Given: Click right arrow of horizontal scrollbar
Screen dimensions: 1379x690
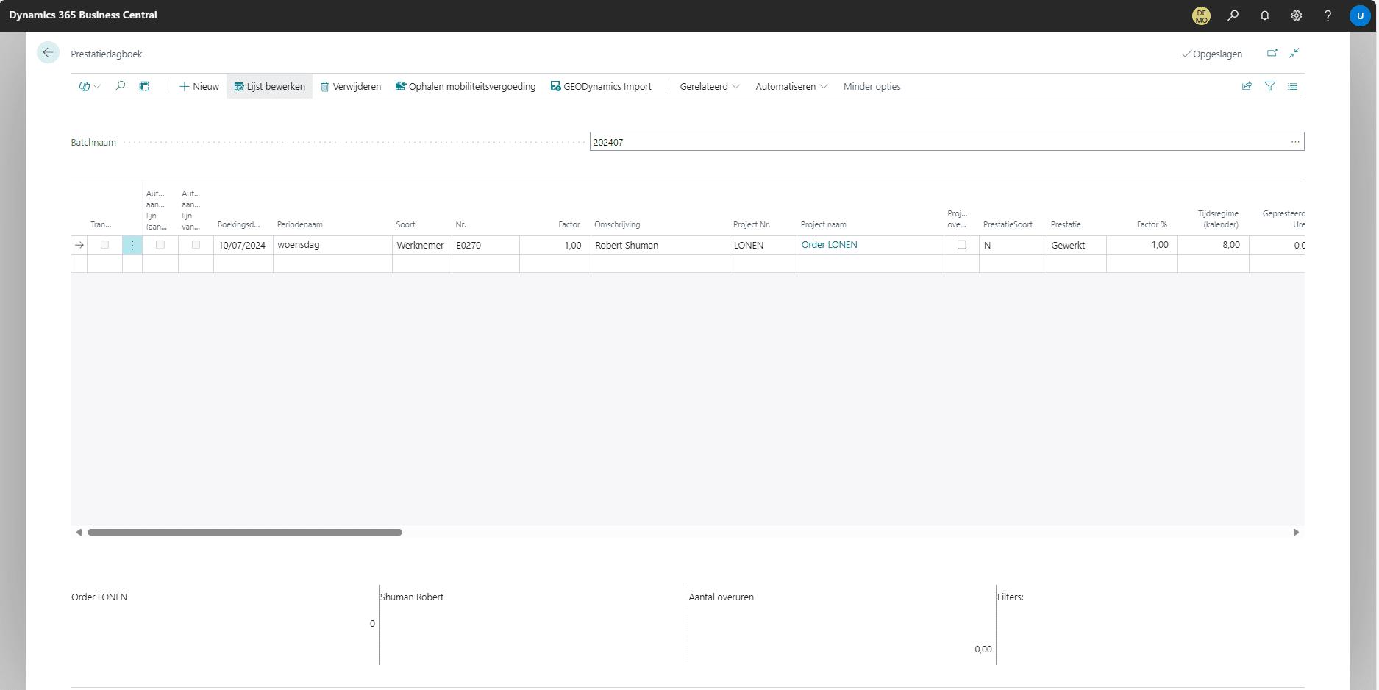Looking at the screenshot, I should pos(1296,532).
